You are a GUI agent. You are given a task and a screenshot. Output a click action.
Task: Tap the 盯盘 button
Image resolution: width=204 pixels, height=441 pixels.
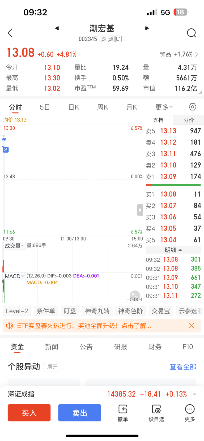(70, 311)
